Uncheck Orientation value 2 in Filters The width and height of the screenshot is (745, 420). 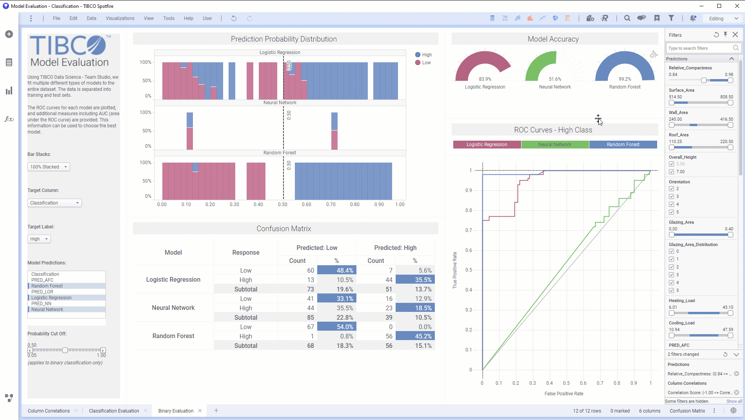(x=671, y=188)
